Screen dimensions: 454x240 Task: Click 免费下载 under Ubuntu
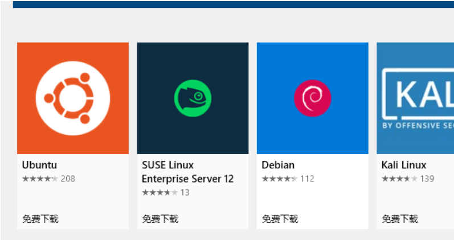click(x=40, y=219)
